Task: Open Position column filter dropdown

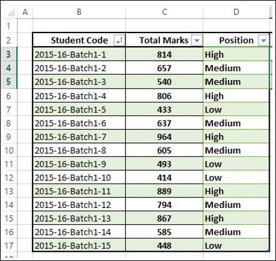Action: (x=264, y=40)
